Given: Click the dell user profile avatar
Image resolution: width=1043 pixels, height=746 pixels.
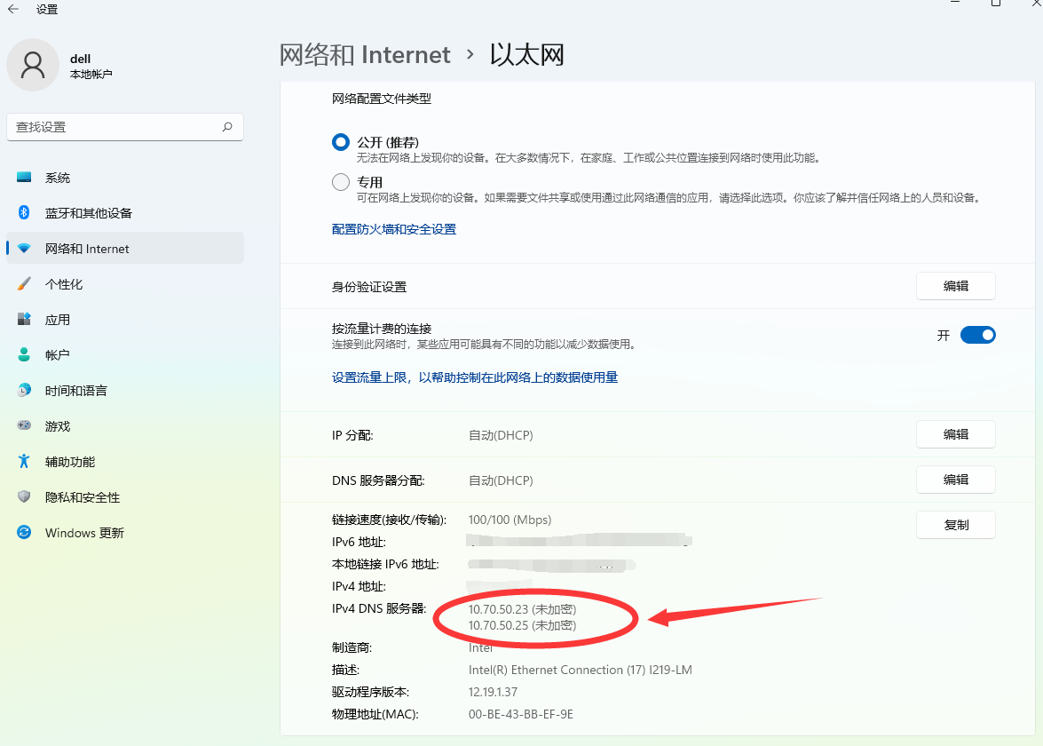Looking at the screenshot, I should [x=33, y=65].
